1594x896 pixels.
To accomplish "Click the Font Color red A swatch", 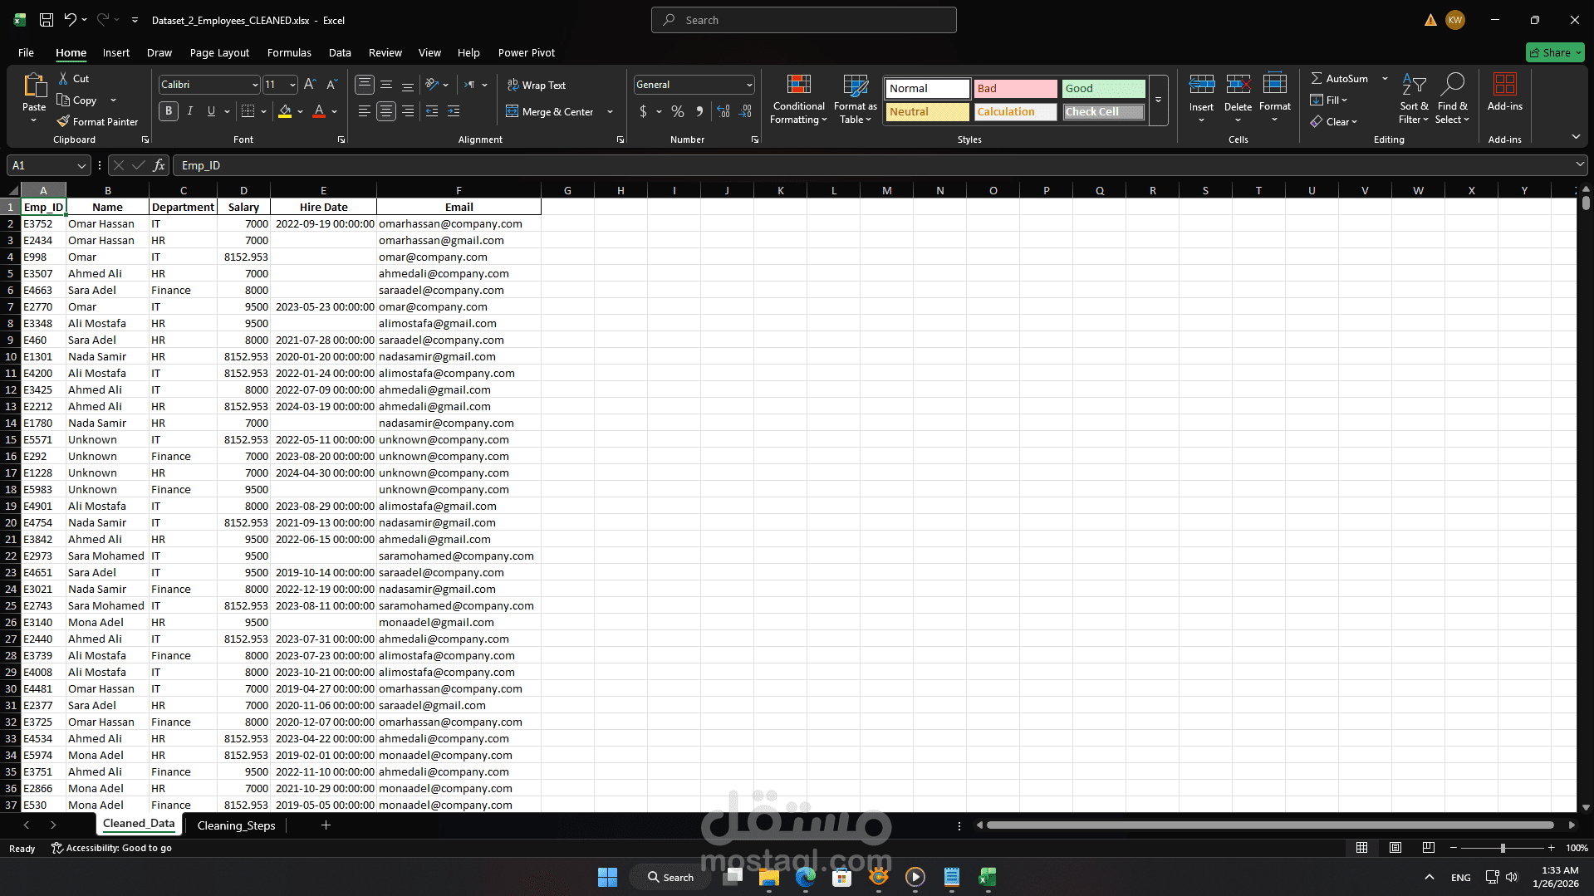I will click(319, 110).
